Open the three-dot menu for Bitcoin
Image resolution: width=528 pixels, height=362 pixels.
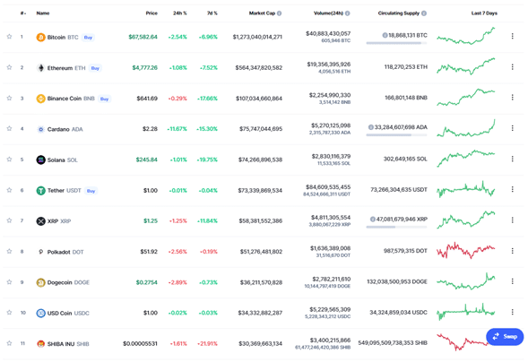click(512, 36)
